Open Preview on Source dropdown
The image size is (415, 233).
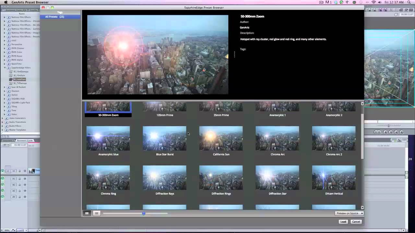pyautogui.click(x=349, y=213)
